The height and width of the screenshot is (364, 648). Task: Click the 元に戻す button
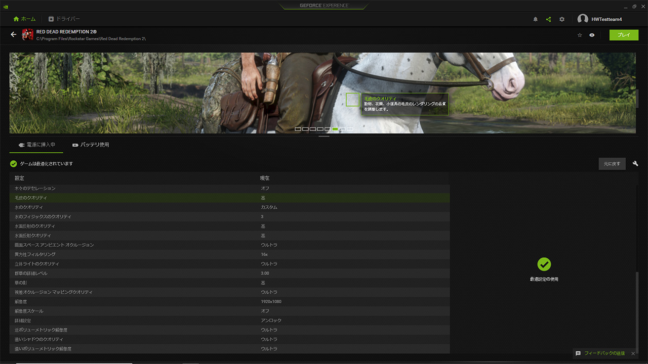tap(612, 164)
